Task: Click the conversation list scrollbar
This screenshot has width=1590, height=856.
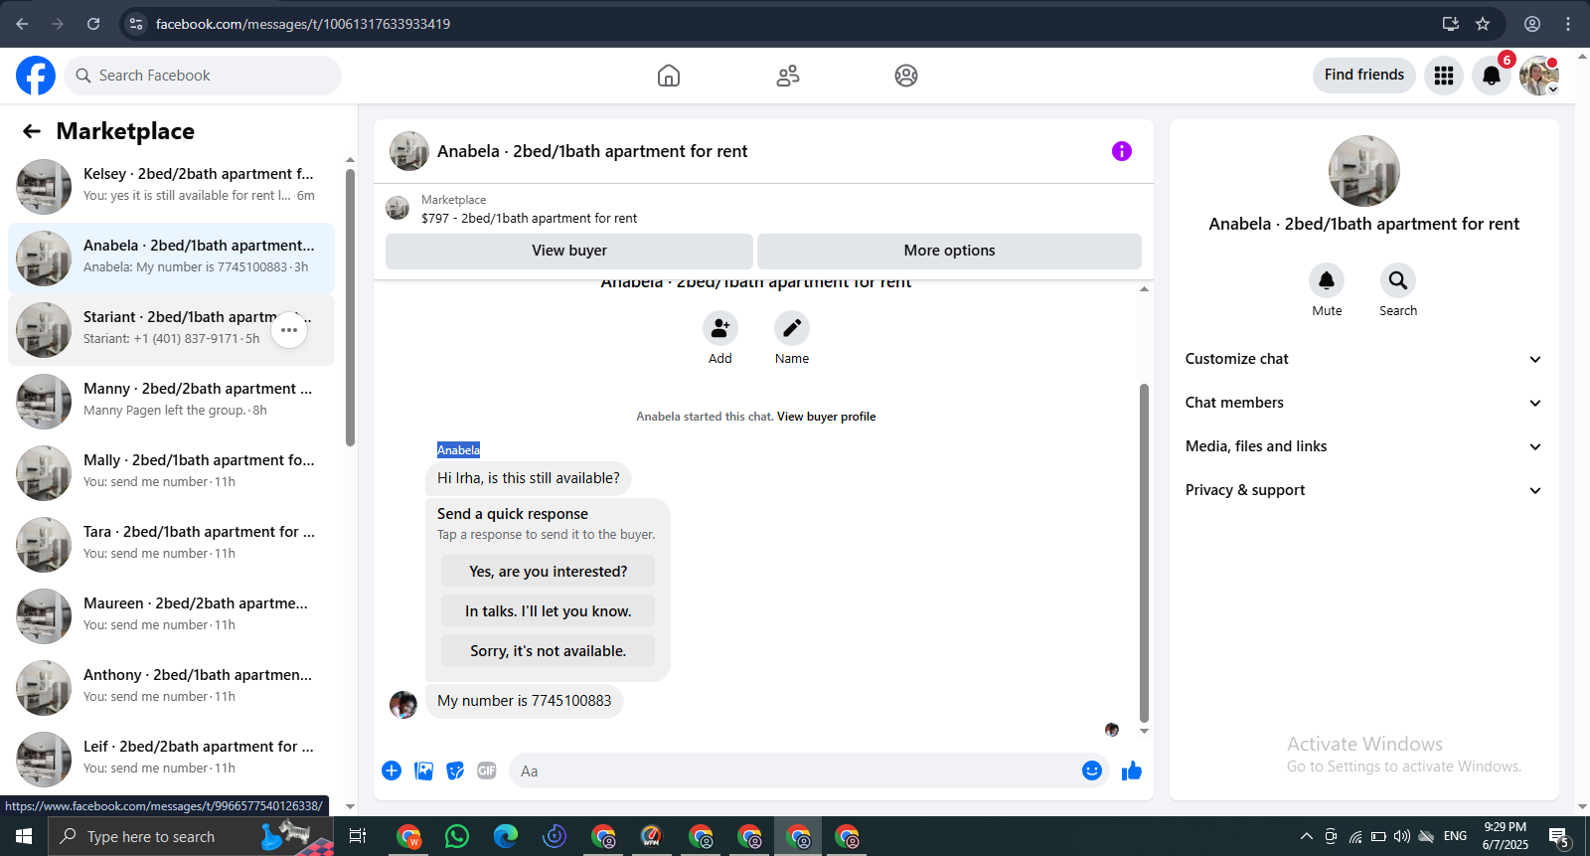Action: (x=350, y=308)
